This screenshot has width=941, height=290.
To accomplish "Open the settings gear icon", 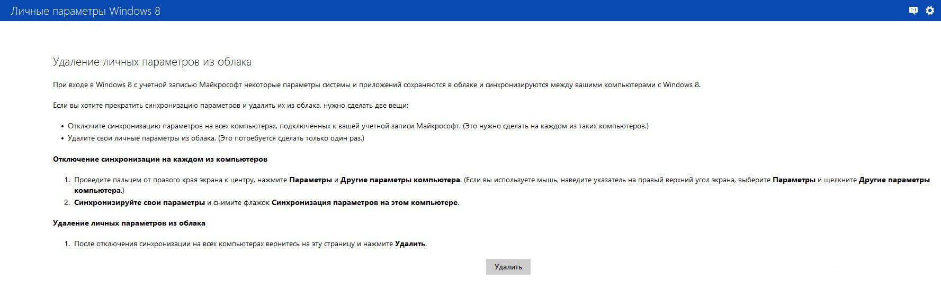I will coord(930,11).
